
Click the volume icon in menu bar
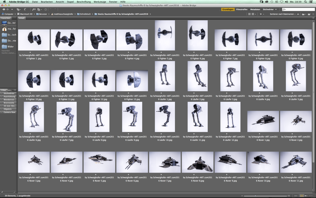tap(286, 2)
